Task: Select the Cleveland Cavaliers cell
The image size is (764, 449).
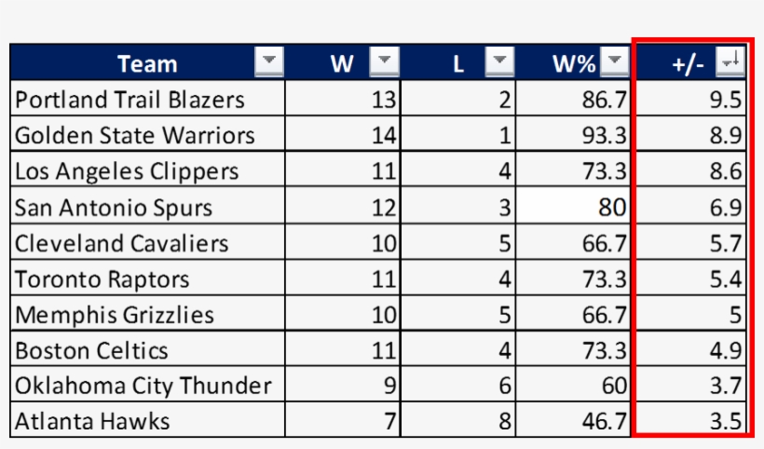Action: 147,243
